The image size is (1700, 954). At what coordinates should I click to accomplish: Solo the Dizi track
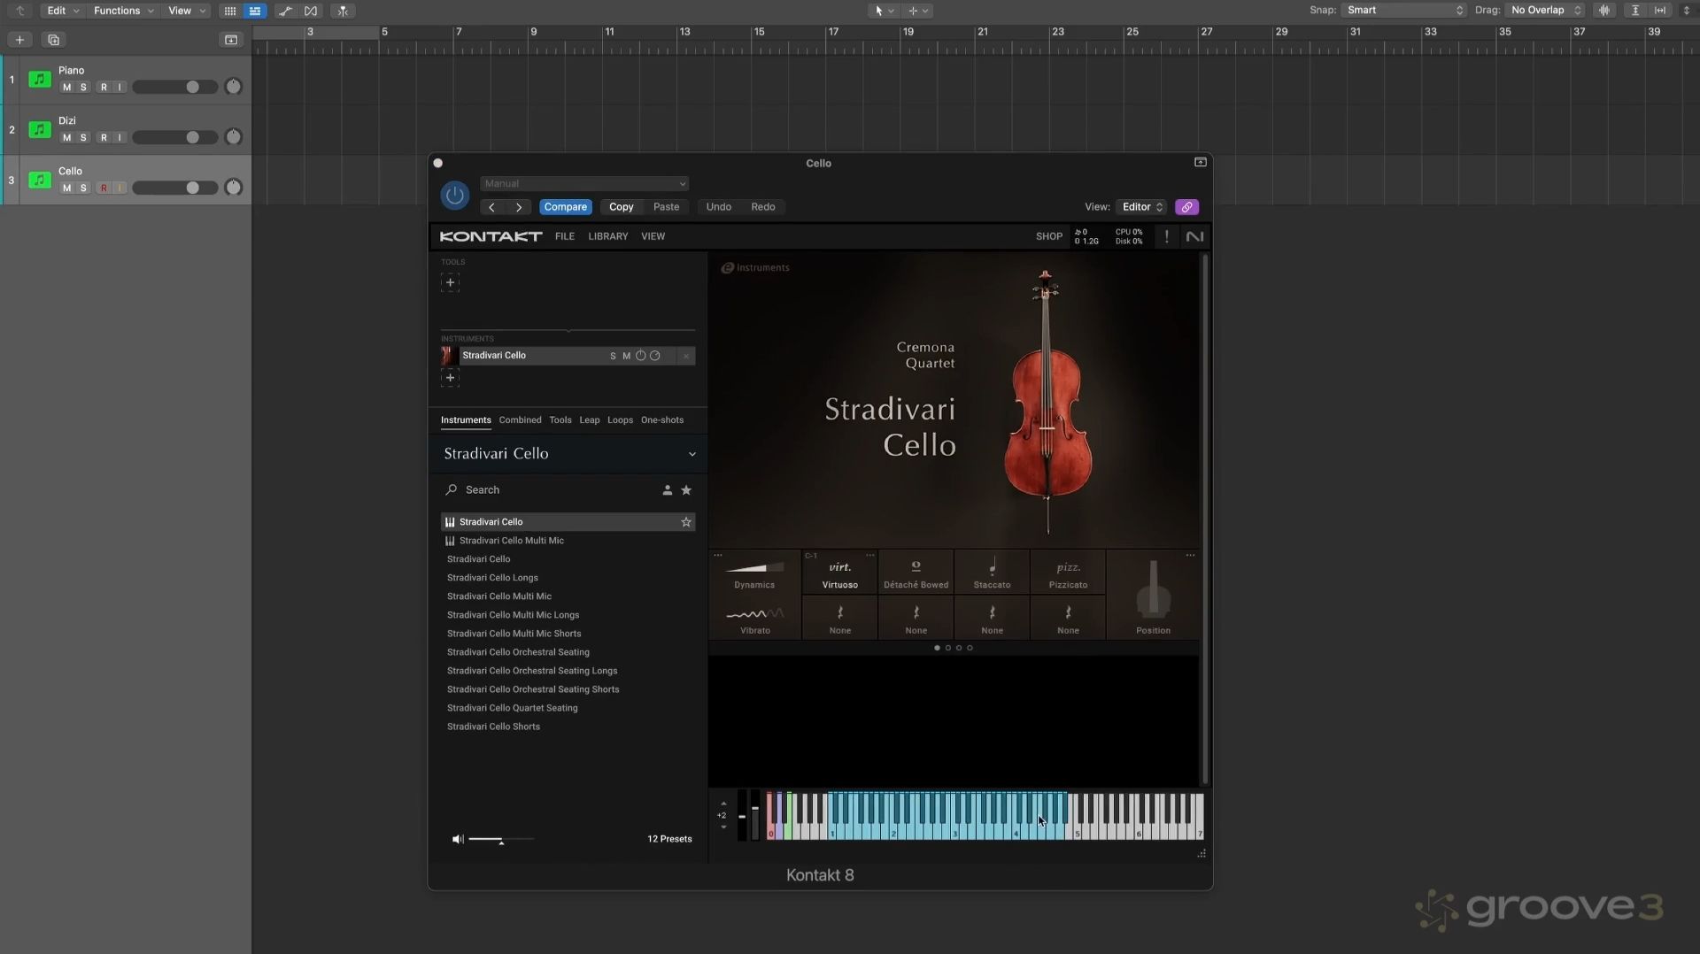pos(83,138)
